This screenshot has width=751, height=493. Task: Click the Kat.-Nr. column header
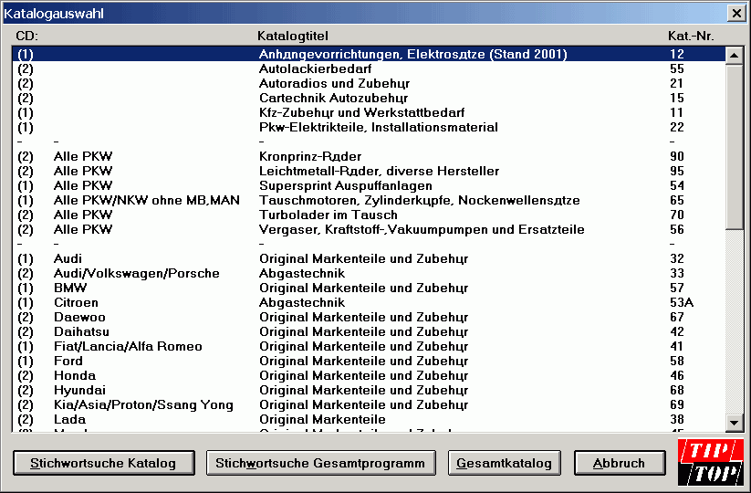pos(691,36)
